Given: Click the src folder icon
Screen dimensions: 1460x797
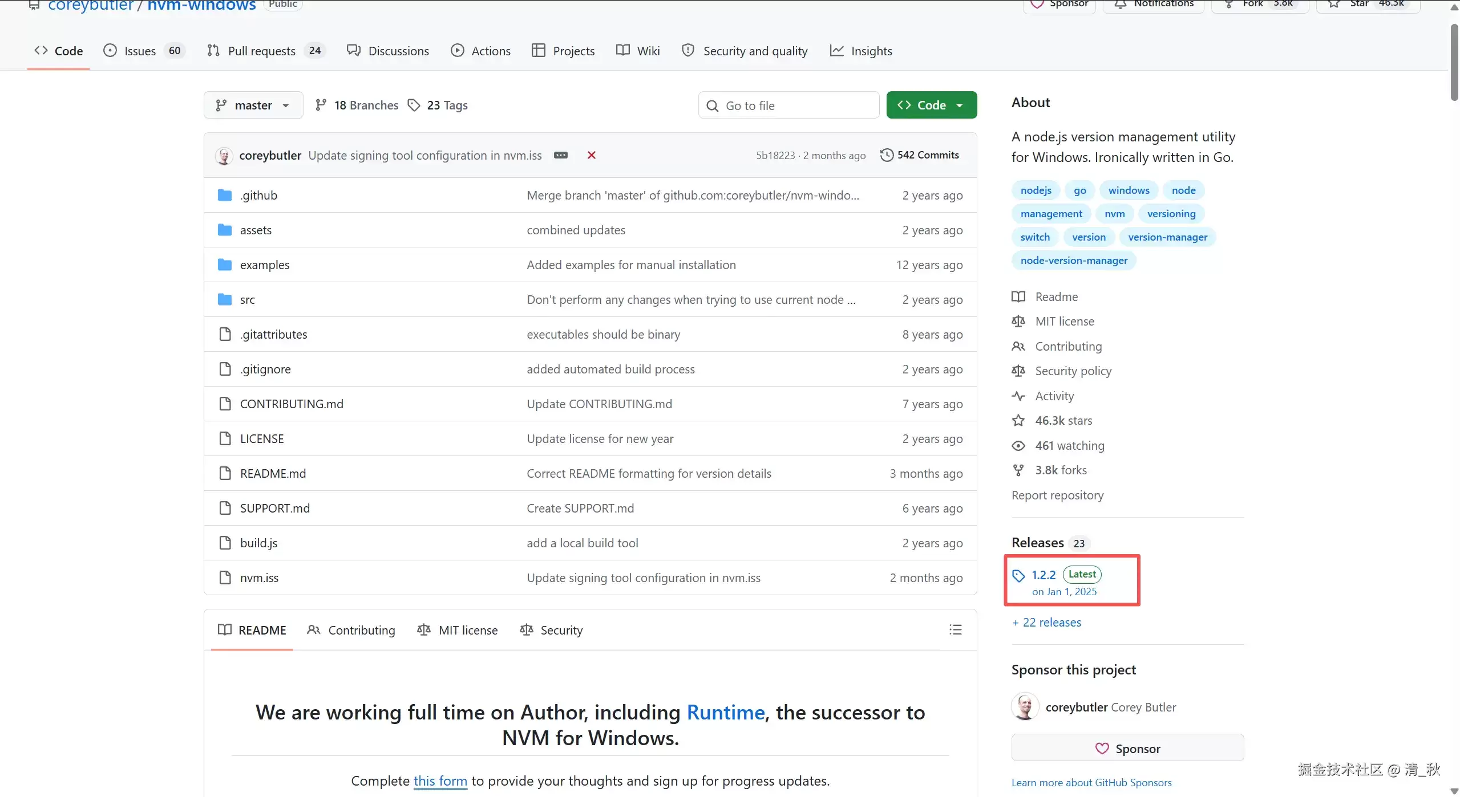Looking at the screenshot, I should 225,300.
